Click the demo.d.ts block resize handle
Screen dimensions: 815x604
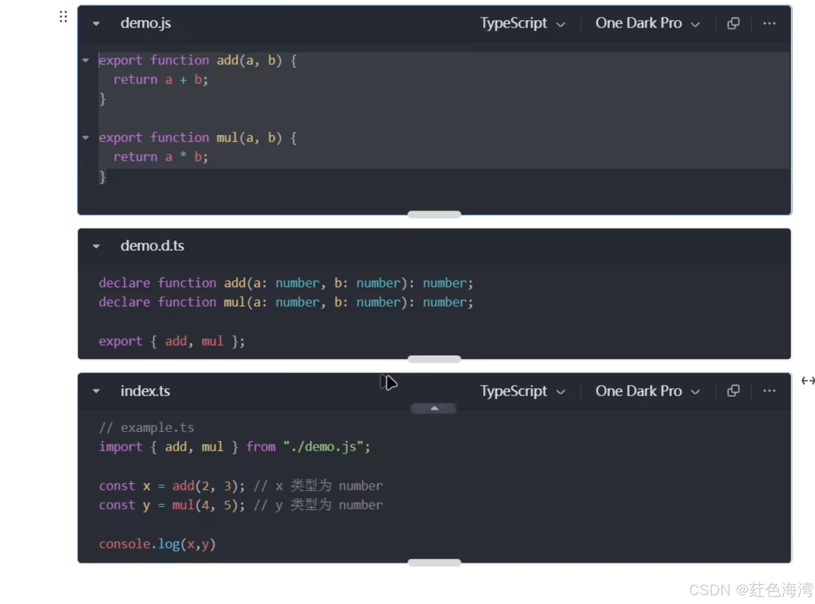tap(434, 359)
